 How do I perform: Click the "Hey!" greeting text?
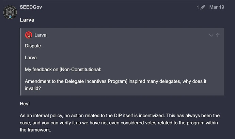(x=26, y=102)
